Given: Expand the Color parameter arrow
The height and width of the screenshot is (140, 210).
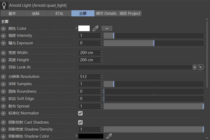Looking at the screenshot, I should click(x=76, y=28).
